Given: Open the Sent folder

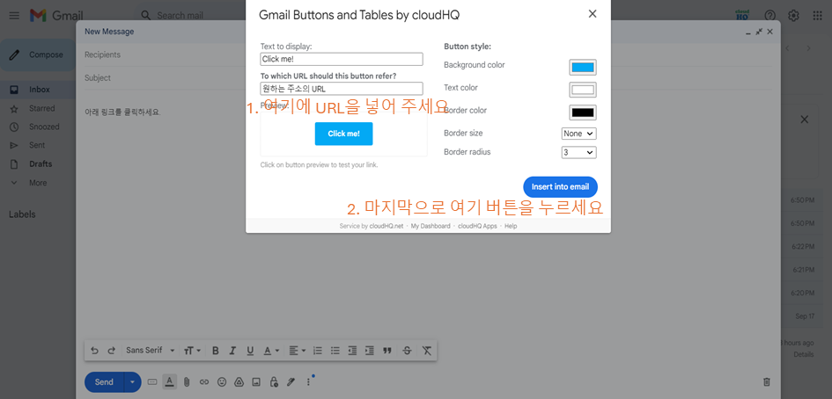Looking at the screenshot, I should pyautogui.click(x=37, y=145).
